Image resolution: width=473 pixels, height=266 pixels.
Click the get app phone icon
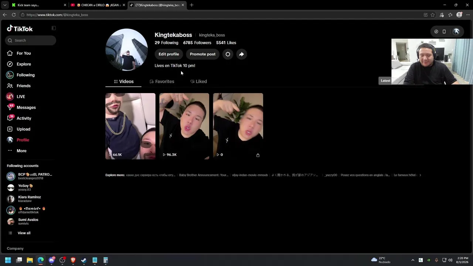click(444, 32)
